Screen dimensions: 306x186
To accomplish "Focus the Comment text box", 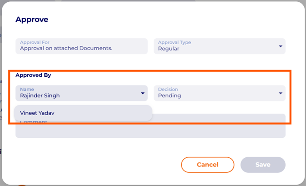I will tap(218, 130).
